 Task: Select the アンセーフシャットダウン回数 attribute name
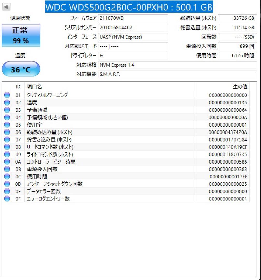tap(55, 184)
